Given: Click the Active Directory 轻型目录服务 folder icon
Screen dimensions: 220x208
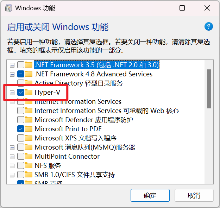Looking at the screenshot, I should point(29,83).
